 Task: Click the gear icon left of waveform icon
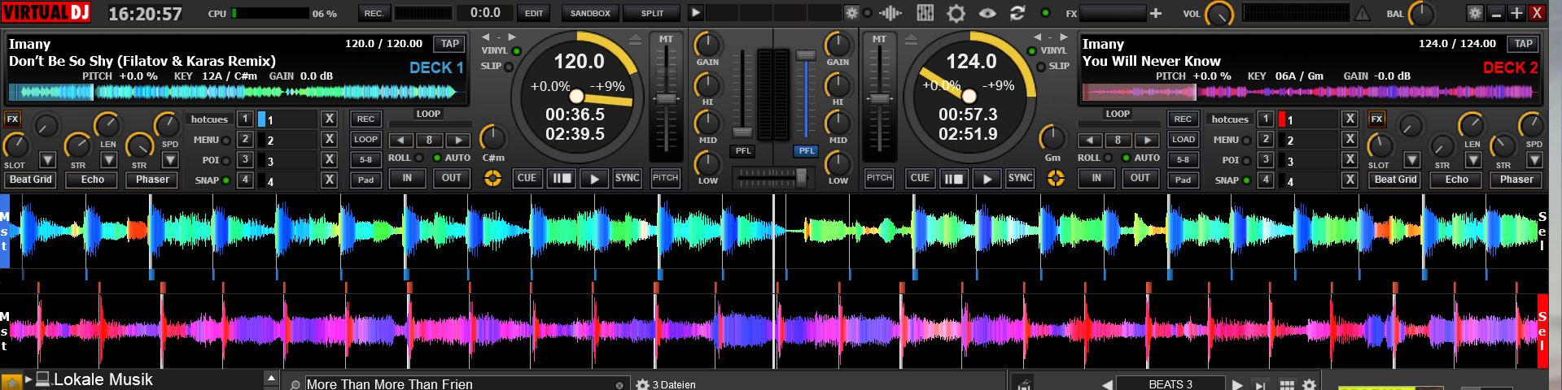(851, 13)
